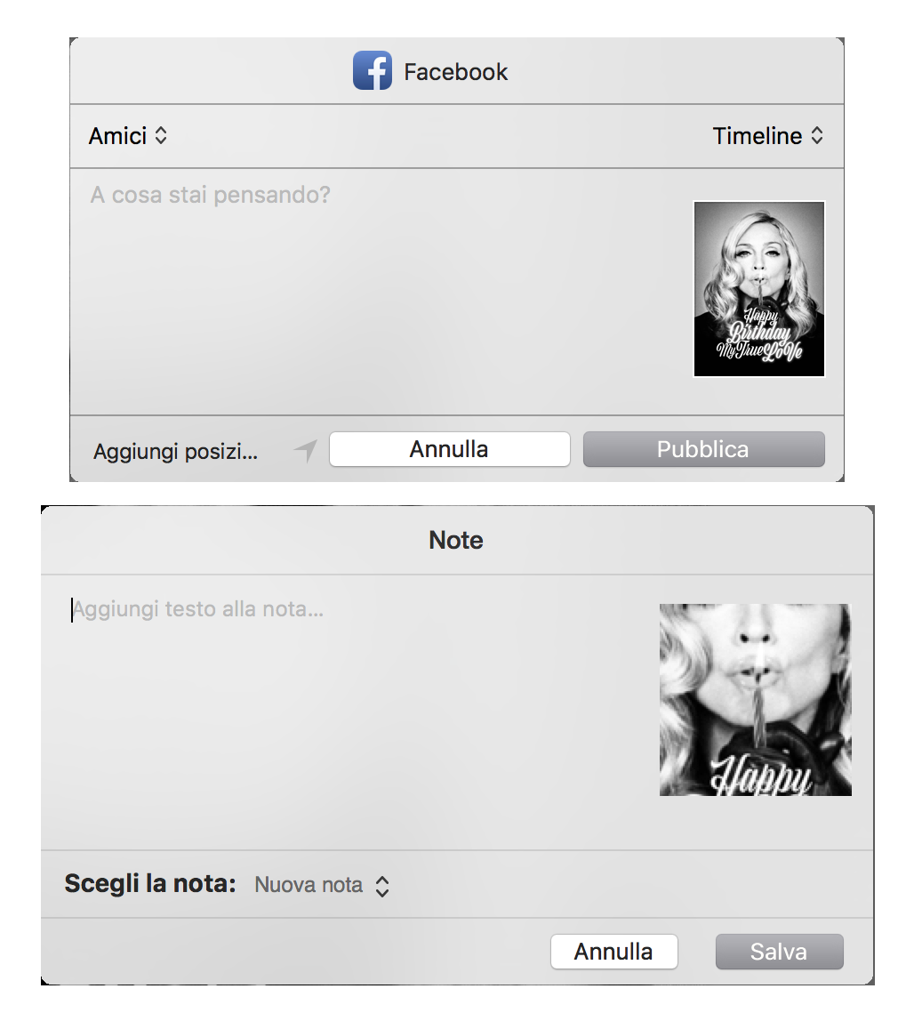Click the location arrow icon
The image size is (914, 1029).
click(306, 451)
